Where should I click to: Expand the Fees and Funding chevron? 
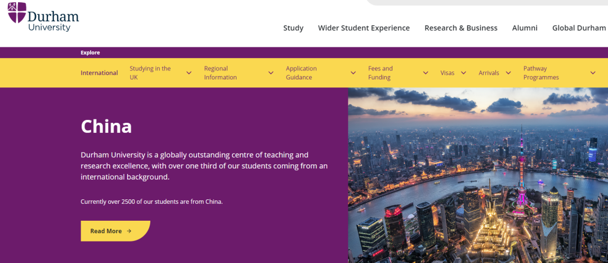426,73
